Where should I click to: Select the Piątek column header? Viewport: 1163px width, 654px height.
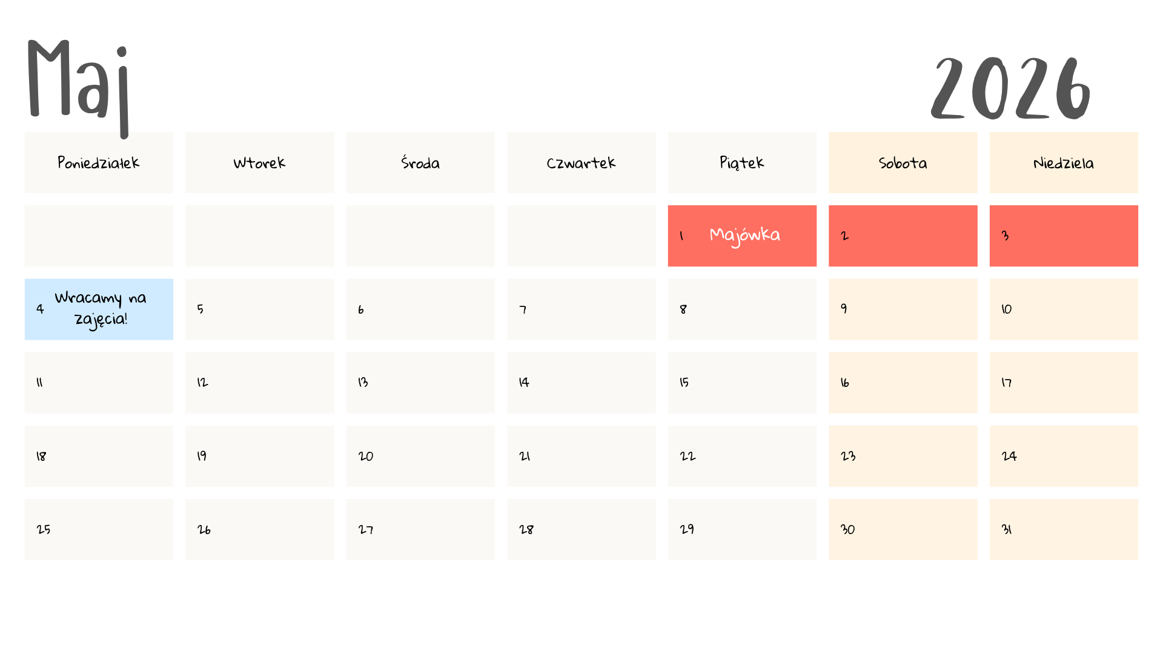tap(742, 162)
